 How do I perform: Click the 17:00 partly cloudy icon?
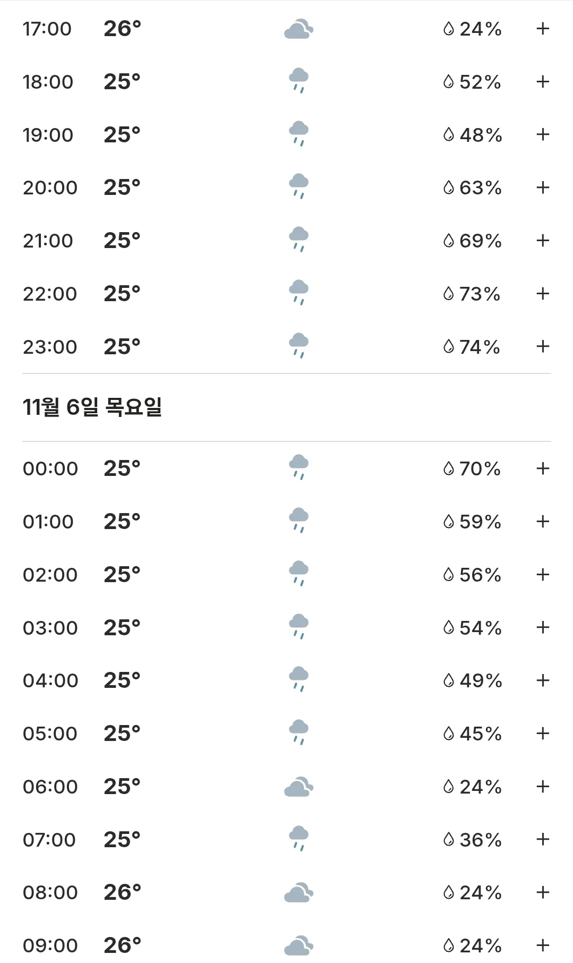click(x=298, y=29)
